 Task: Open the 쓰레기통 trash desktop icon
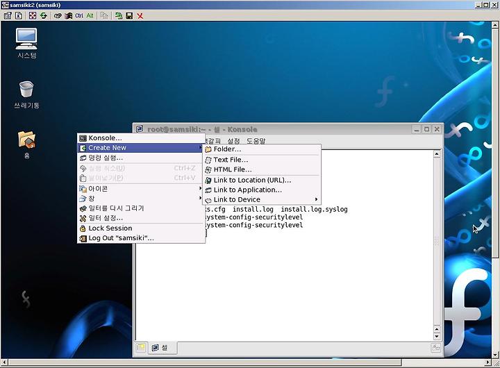click(x=26, y=94)
